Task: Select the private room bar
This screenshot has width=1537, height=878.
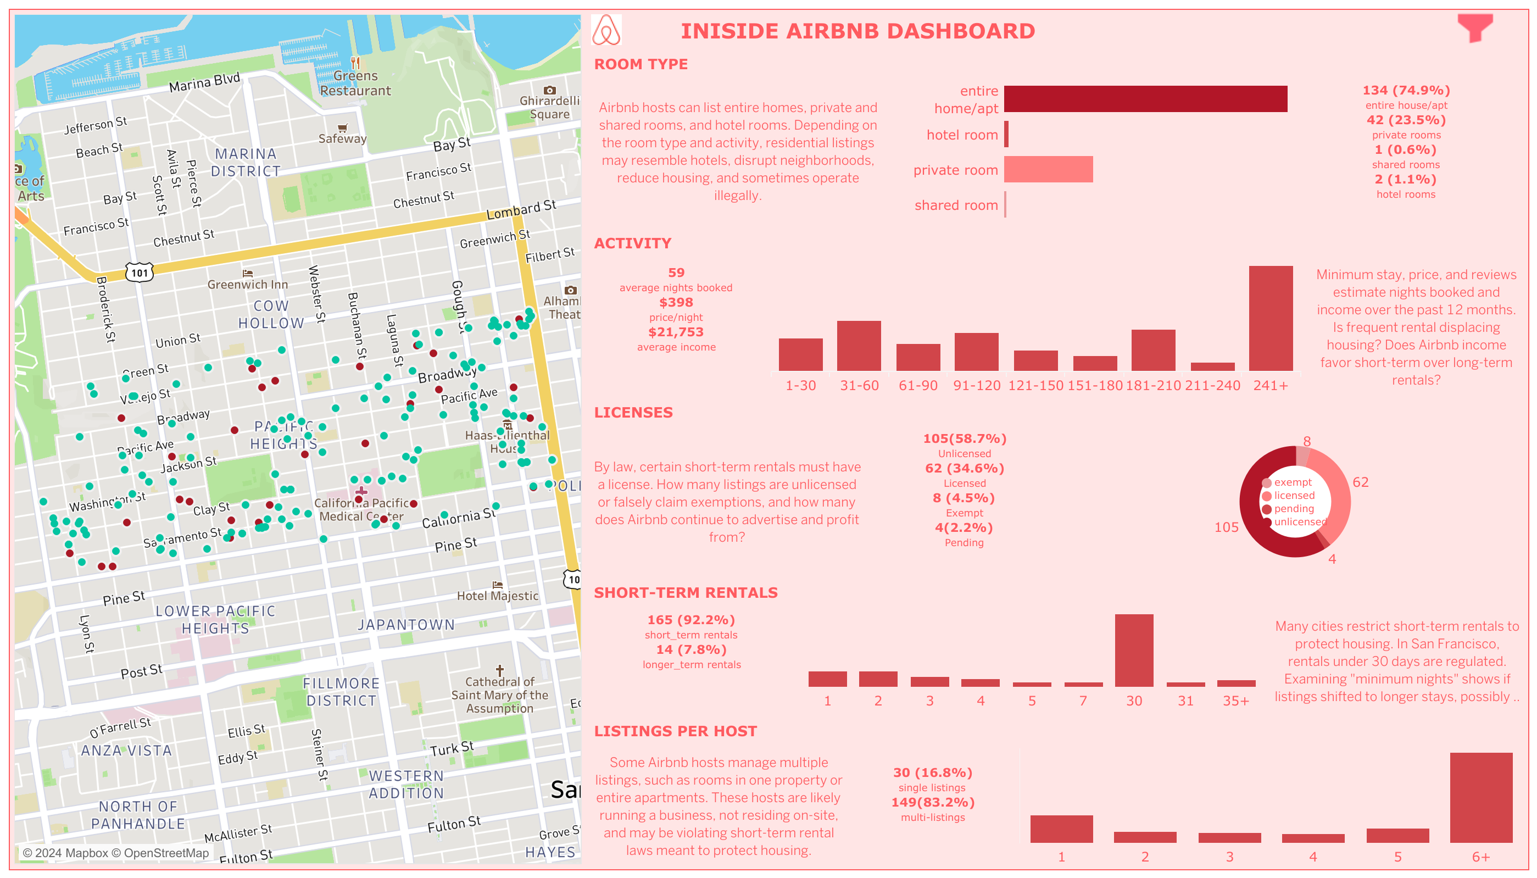Action: pyautogui.click(x=1048, y=169)
